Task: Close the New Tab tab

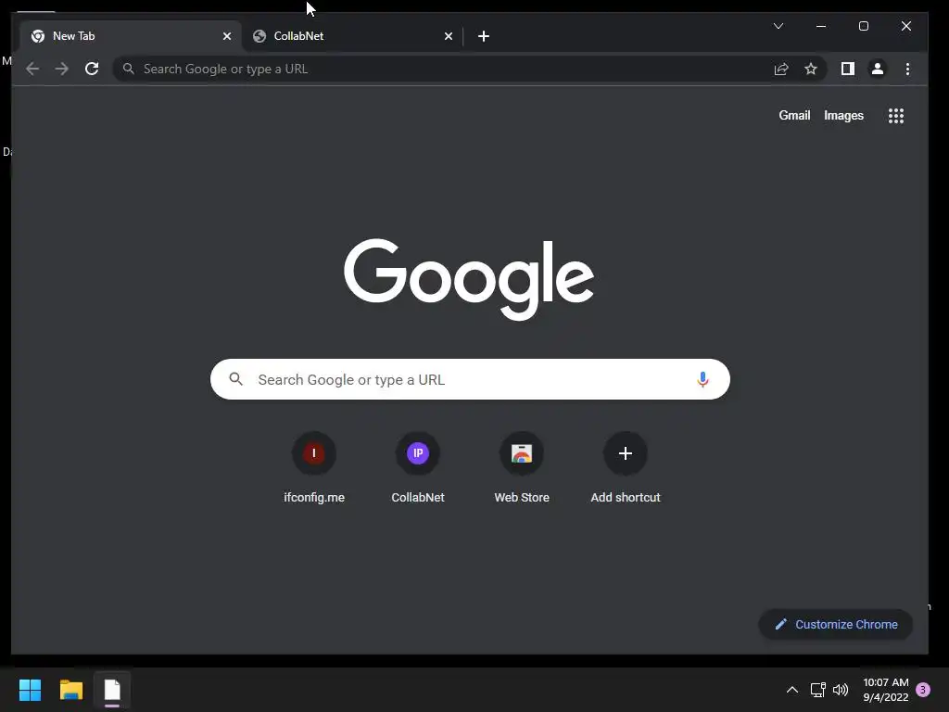Action: click(227, 36)
